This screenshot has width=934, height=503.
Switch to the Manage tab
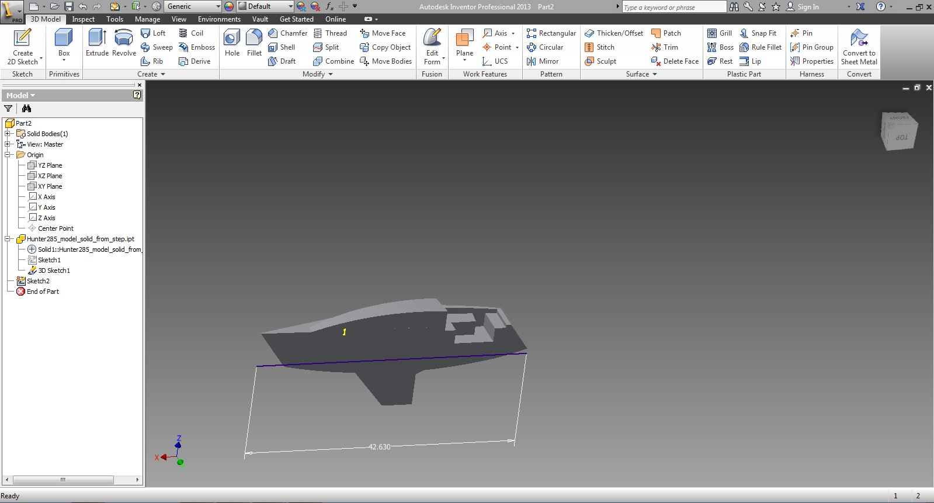147,19
